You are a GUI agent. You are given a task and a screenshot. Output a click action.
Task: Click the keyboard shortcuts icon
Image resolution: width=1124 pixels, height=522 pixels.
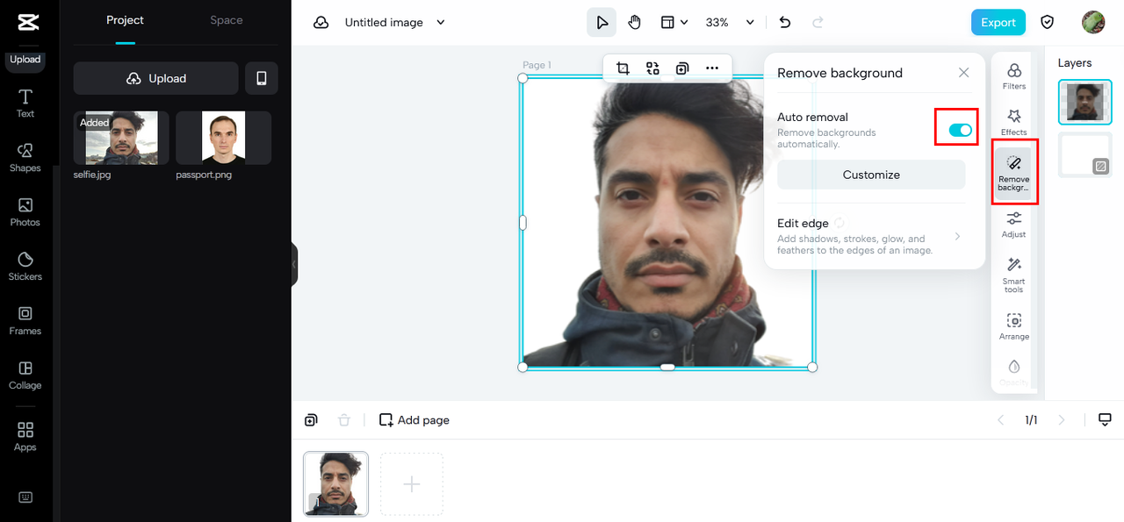click(25, 497)
